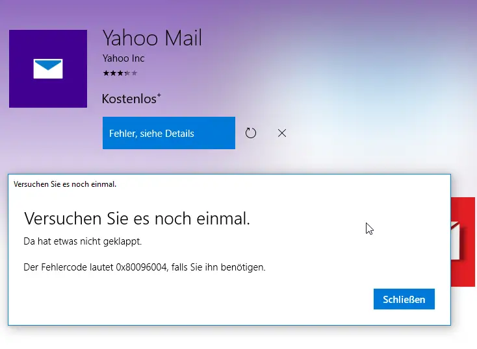
Task: Click the error code 0x80096004 message
Action: click(144, 267)
